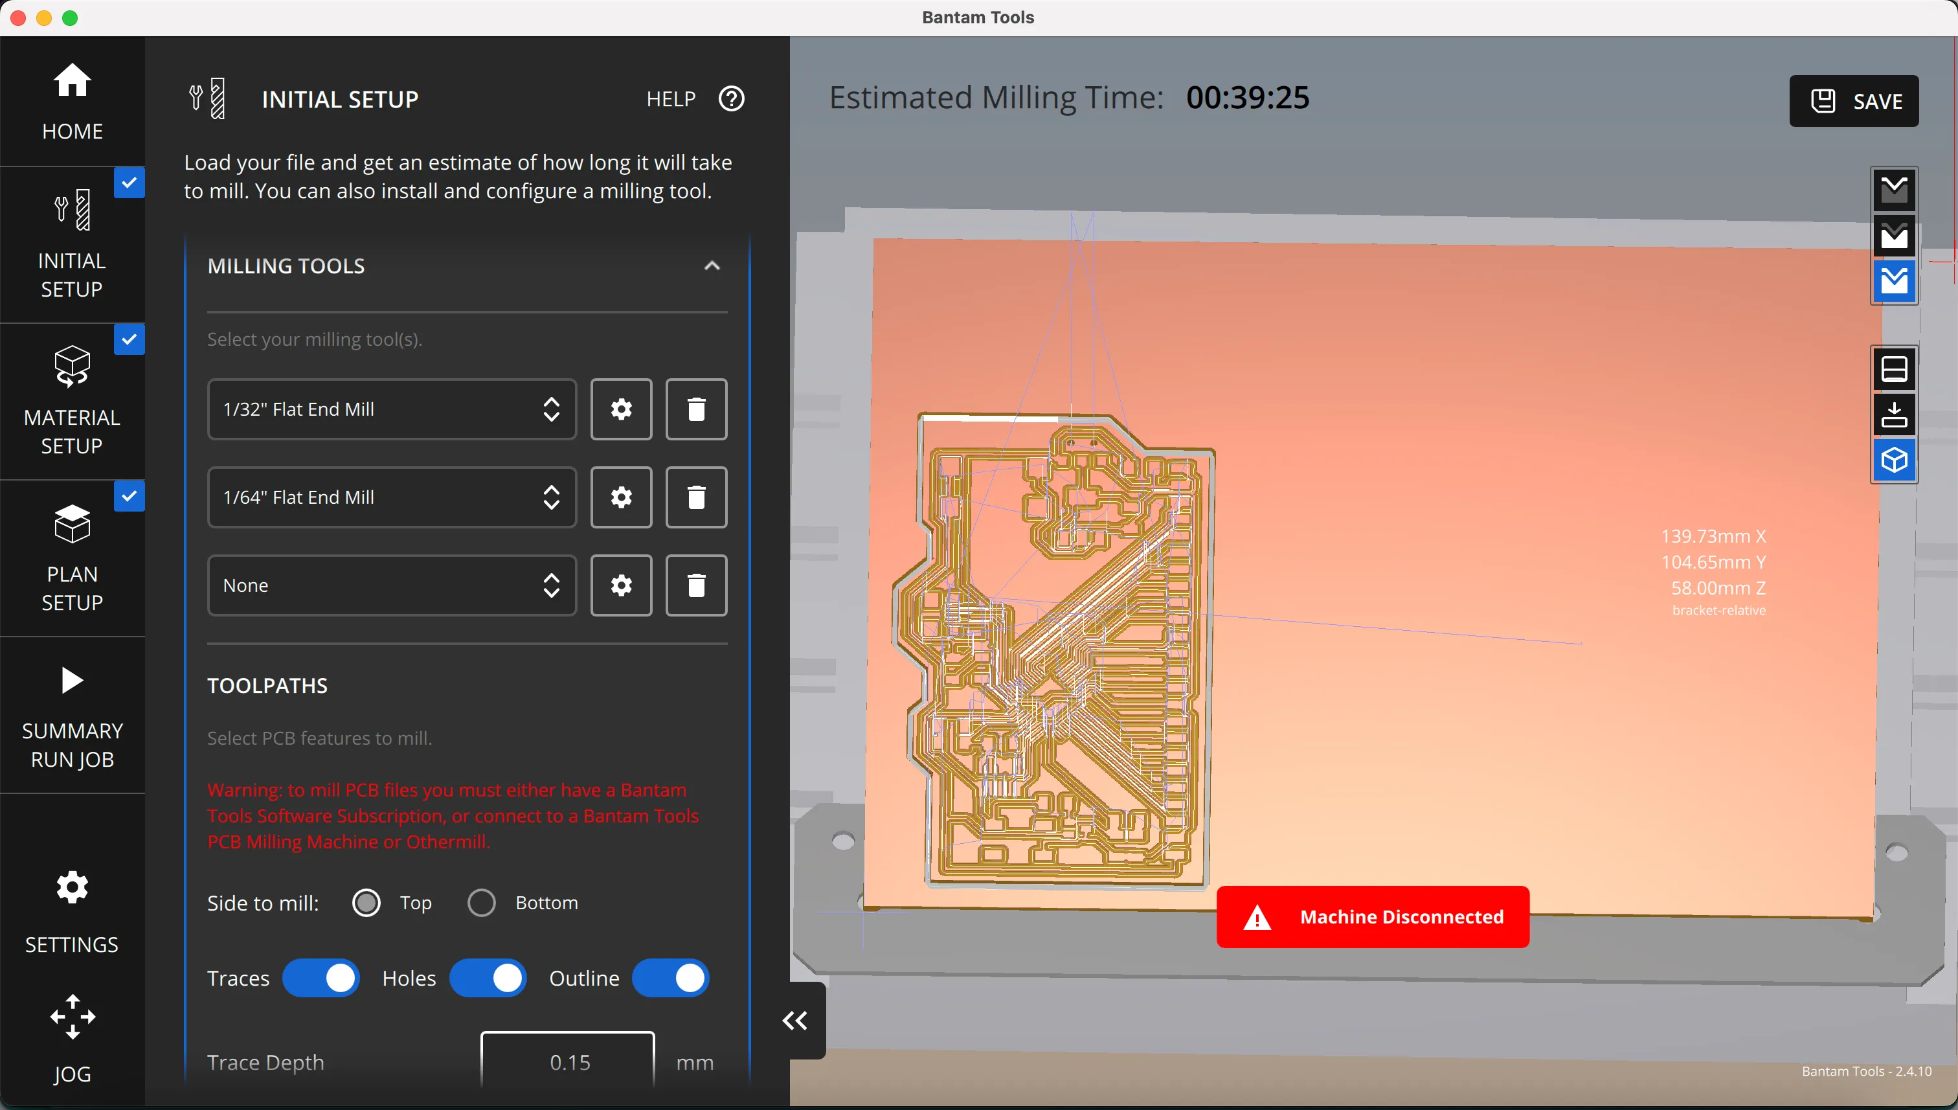Toggle the Traces switch
This screenshot has height=1110, width=1958.
321,978
